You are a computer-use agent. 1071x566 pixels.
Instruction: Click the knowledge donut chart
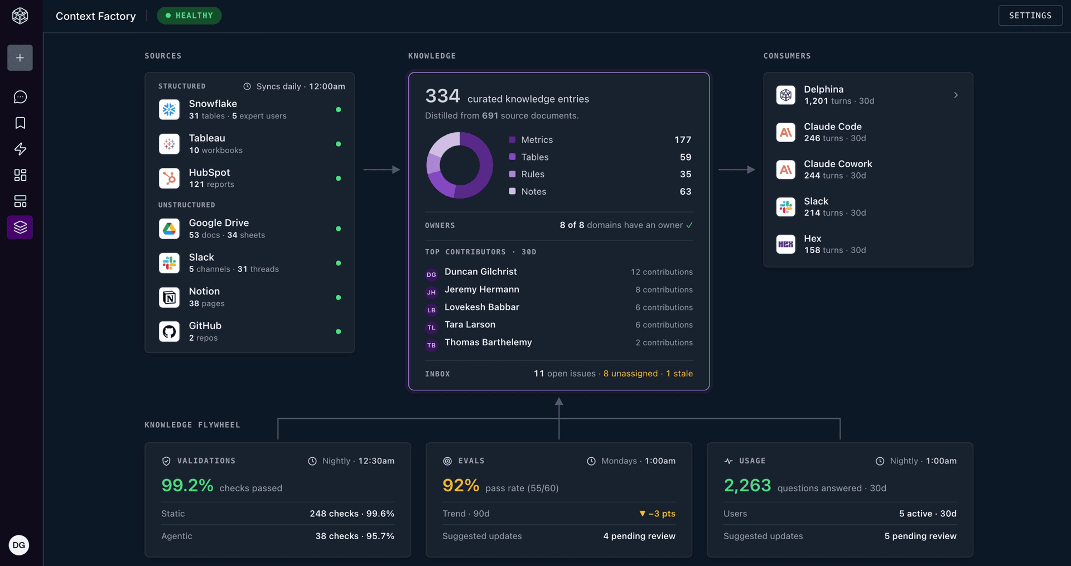tap(460, 165)
